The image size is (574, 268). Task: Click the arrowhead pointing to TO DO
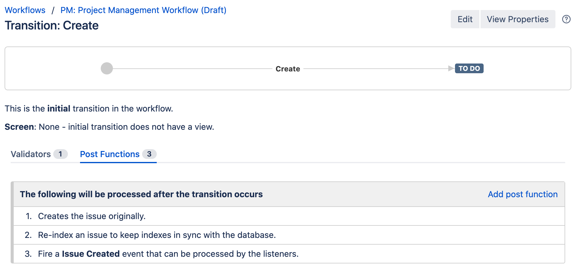point(451,68)
